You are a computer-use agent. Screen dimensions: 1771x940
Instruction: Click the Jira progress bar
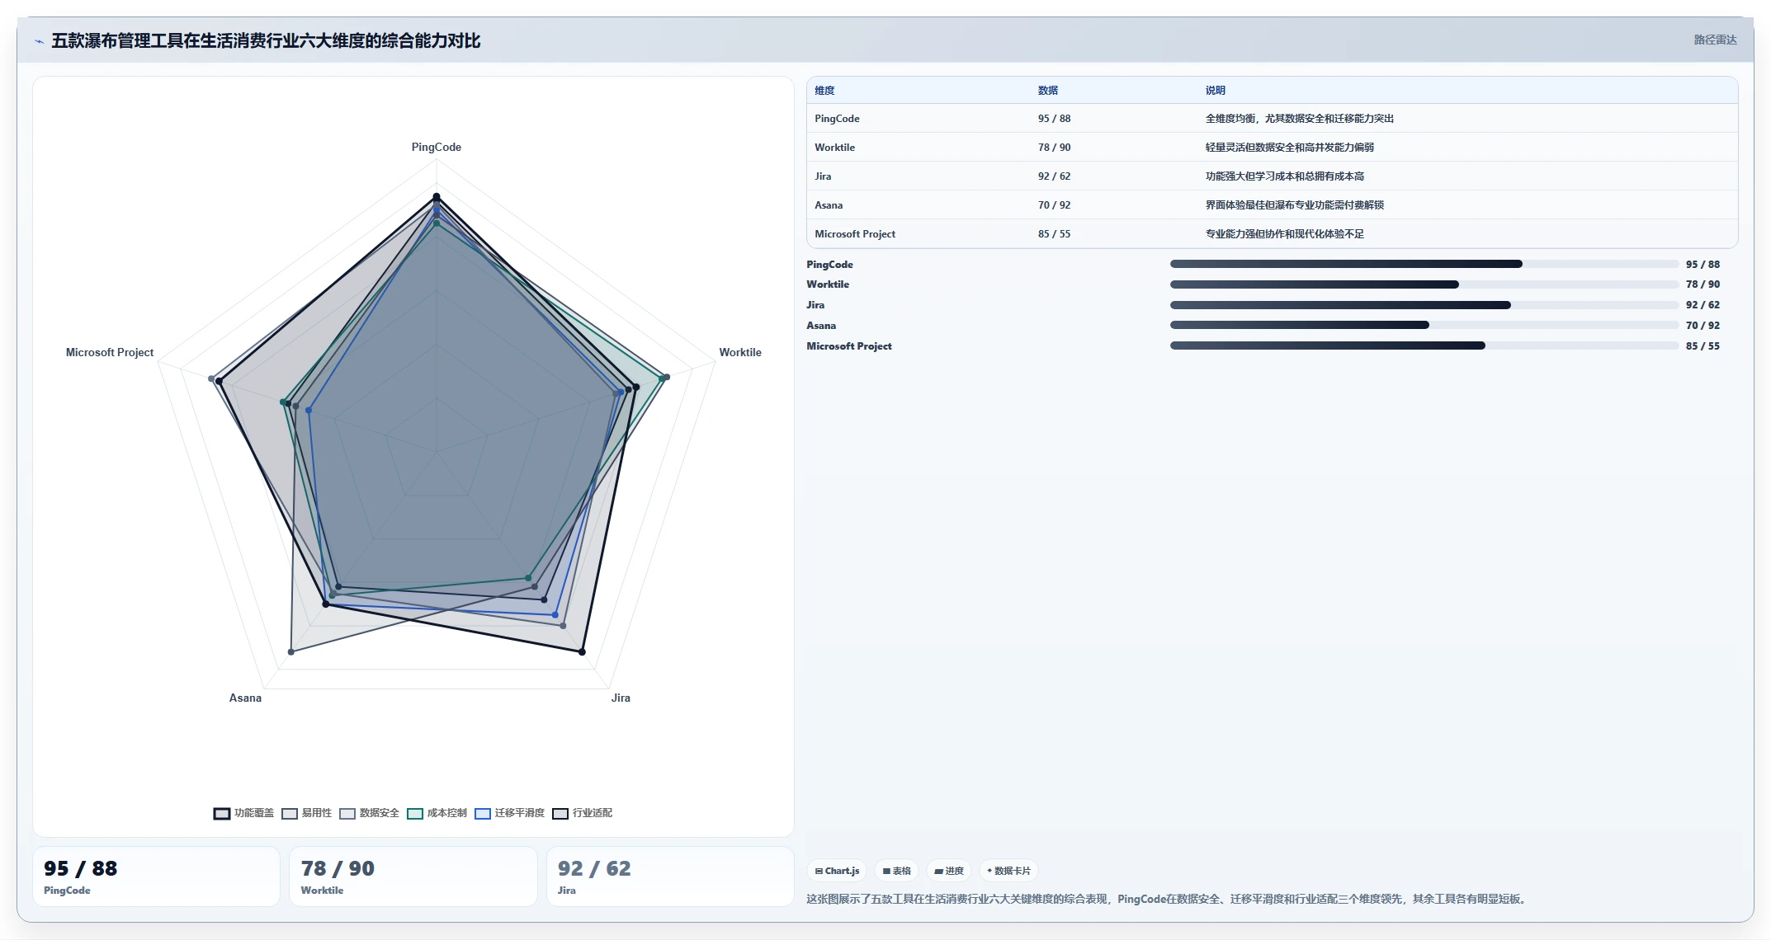coord(1424,305)
